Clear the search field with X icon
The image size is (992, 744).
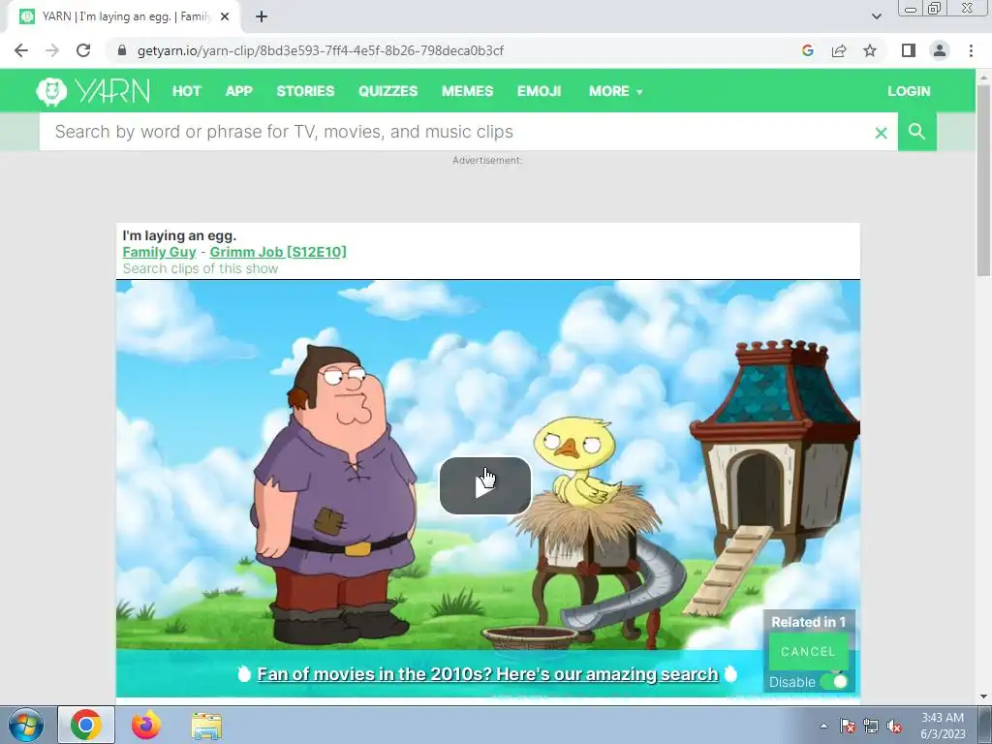click(x=881, y=133)
